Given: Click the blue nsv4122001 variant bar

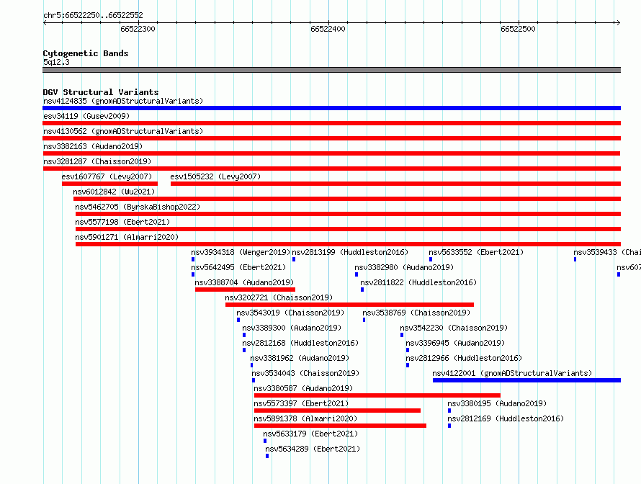Looking at the screenshot, I should (x=526, y=380).
